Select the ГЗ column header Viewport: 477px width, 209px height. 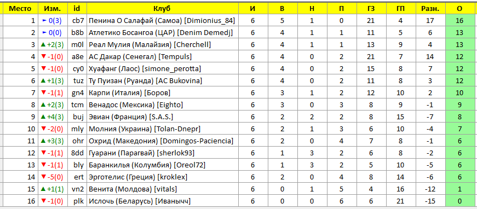371,9
